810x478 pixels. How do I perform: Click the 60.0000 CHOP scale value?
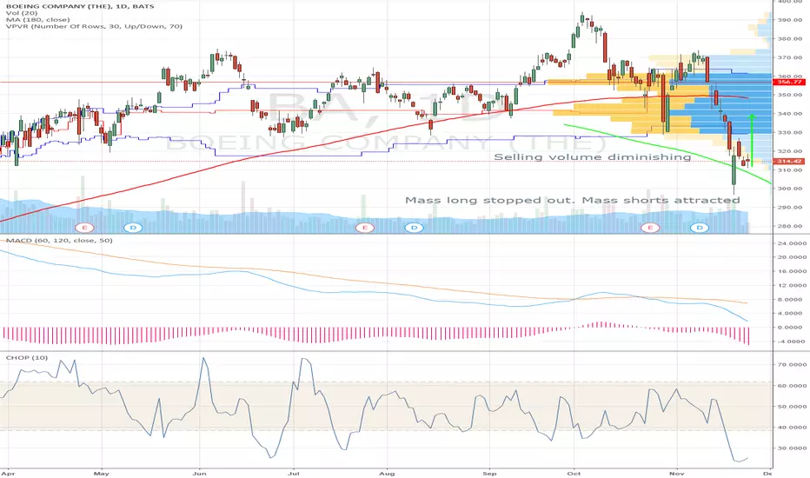point(792,386)
